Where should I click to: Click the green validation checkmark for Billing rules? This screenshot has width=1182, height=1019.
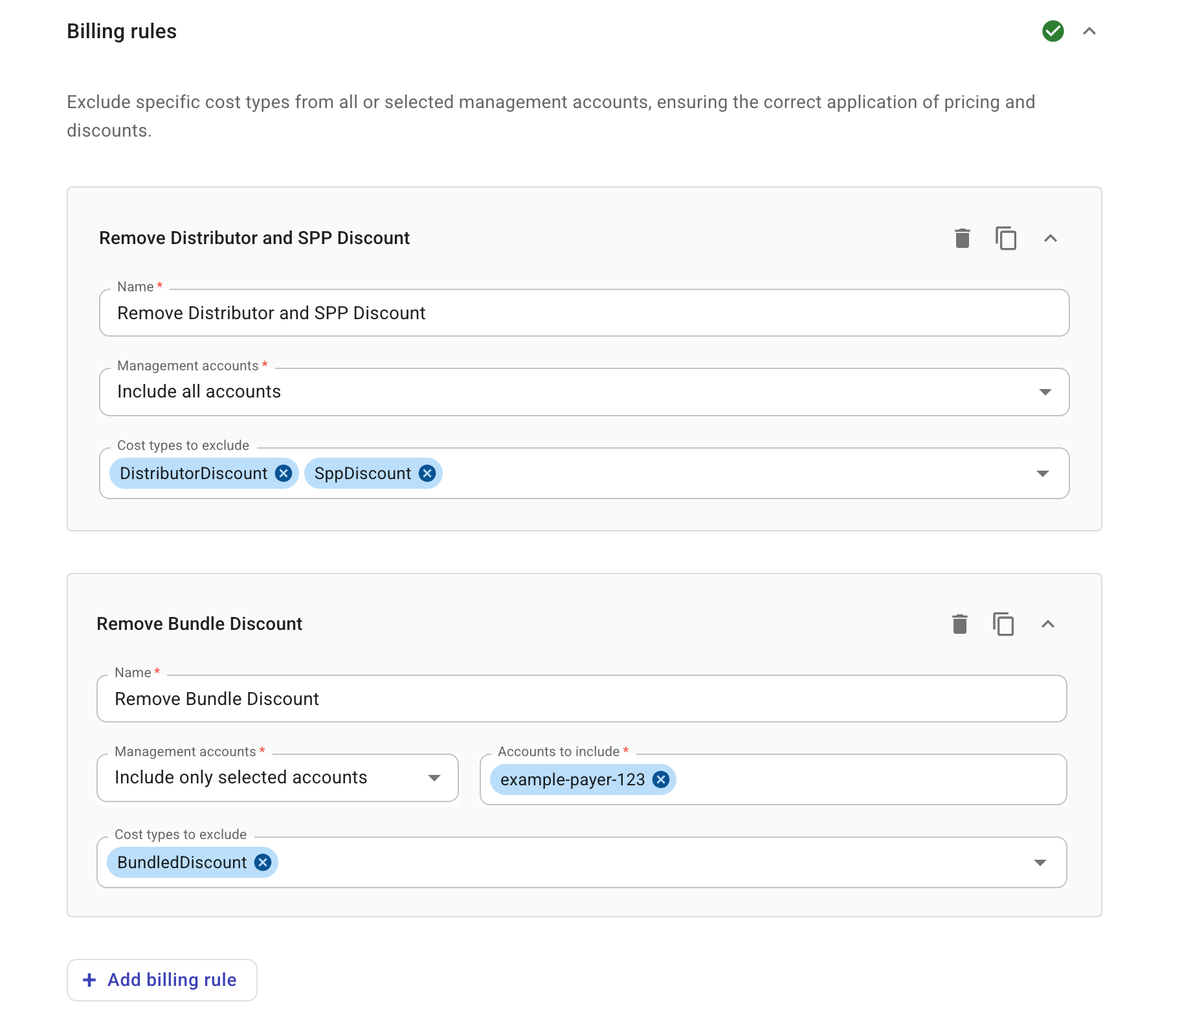[1053, 30]
